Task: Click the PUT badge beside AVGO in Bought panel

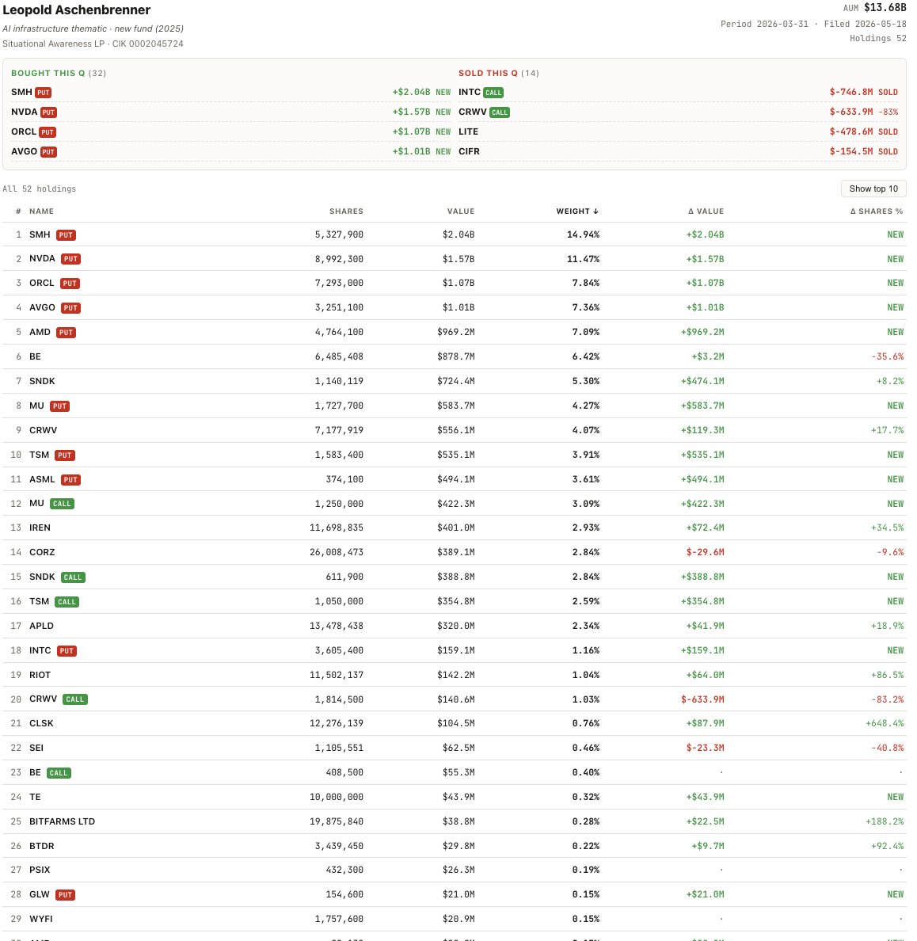Action: click(x=48, y=152)
